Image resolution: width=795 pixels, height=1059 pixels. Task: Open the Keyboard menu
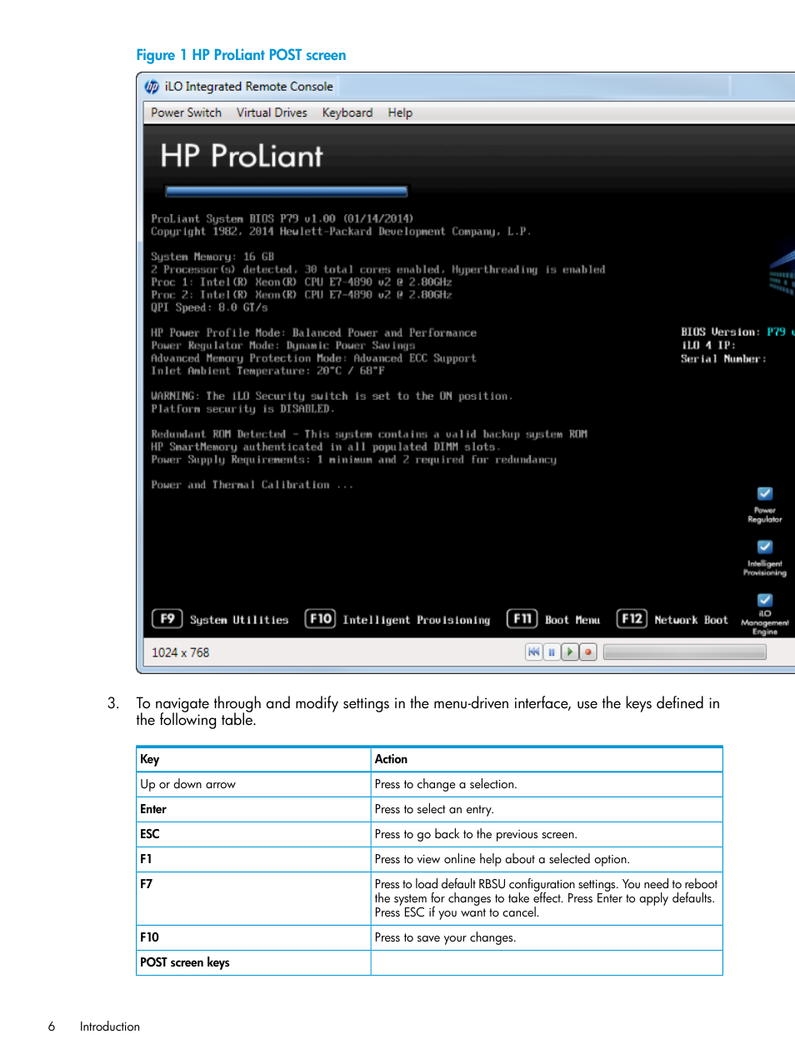(x=347, y=112)
